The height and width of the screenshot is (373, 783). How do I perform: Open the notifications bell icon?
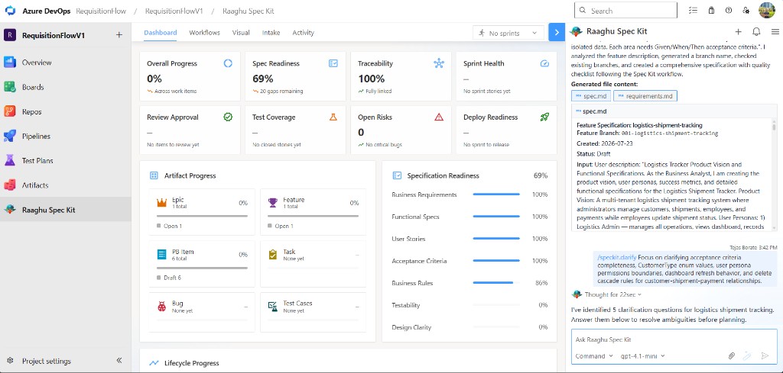[x=756, y=32]
